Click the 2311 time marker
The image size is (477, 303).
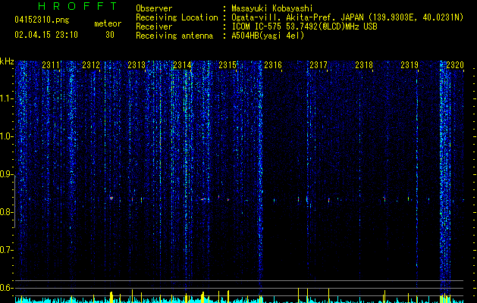pos(51,65)
